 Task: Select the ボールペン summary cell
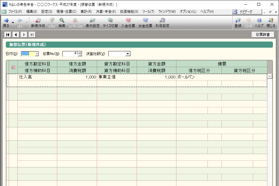pos(222,77)
